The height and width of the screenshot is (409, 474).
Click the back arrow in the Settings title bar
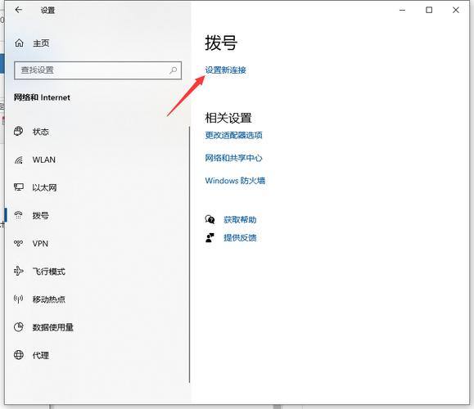point(19,10)
